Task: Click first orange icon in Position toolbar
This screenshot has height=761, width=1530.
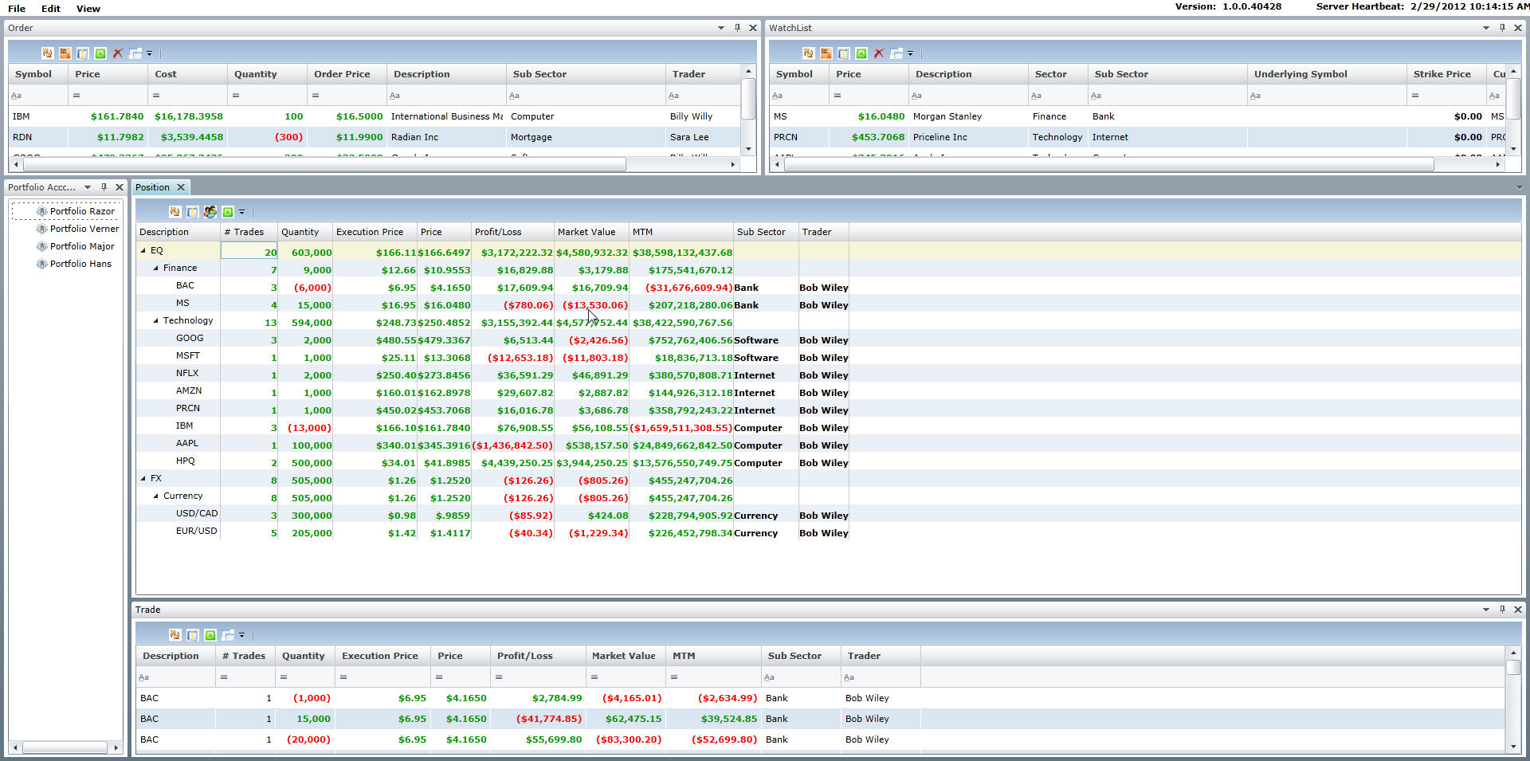Action: (x=175, y=212)
